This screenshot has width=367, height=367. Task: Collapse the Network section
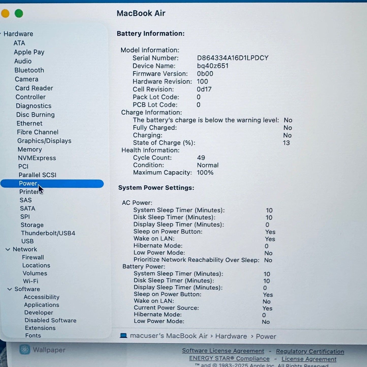pyautogui.click(x=7, y=249)
